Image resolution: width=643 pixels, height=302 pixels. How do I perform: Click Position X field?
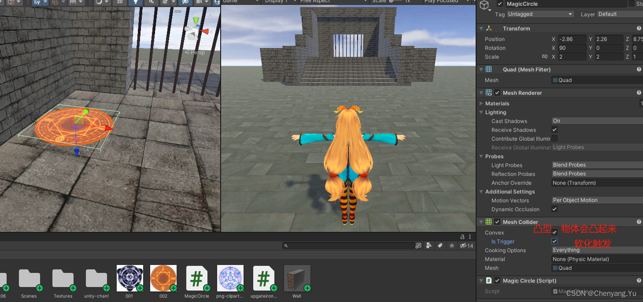572,39
